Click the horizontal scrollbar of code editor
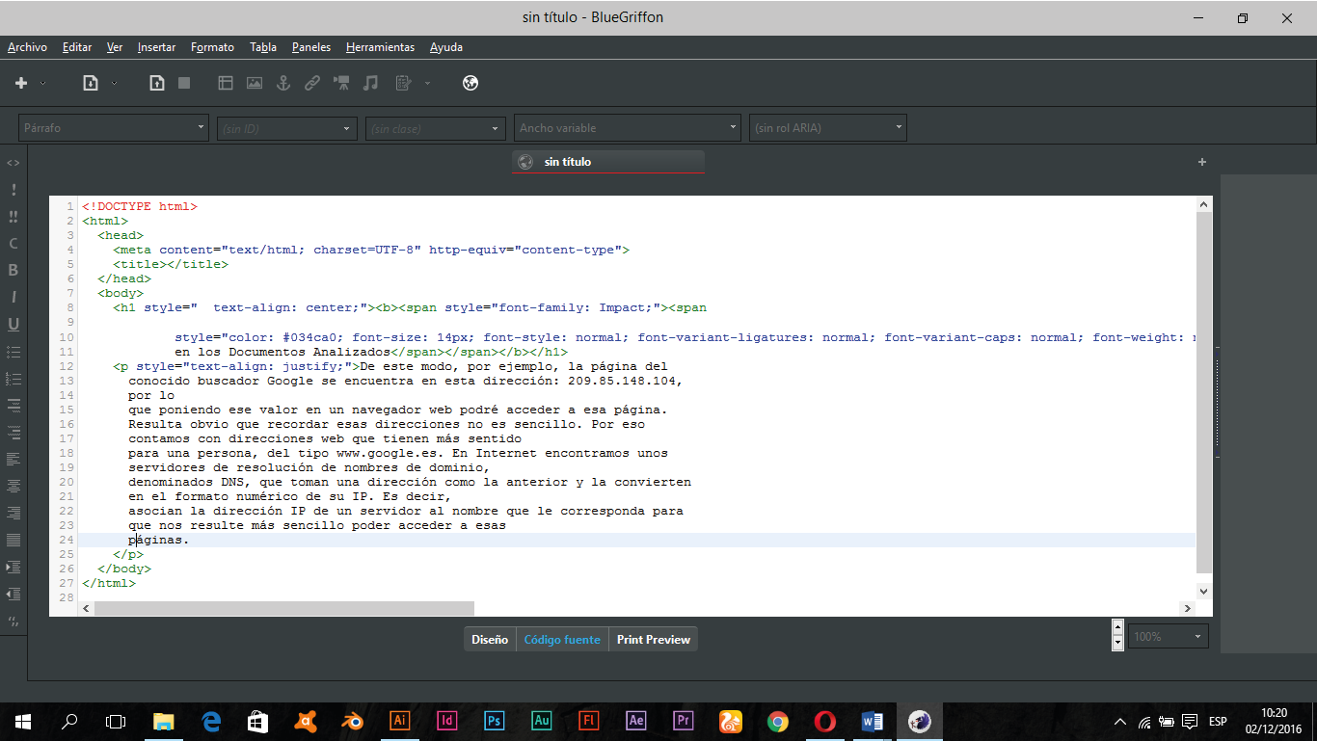 (x=284, y=609)
